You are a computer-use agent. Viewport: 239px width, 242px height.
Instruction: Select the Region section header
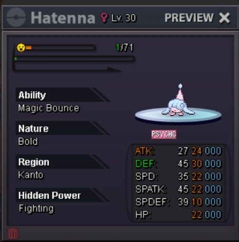click(63, 162)
